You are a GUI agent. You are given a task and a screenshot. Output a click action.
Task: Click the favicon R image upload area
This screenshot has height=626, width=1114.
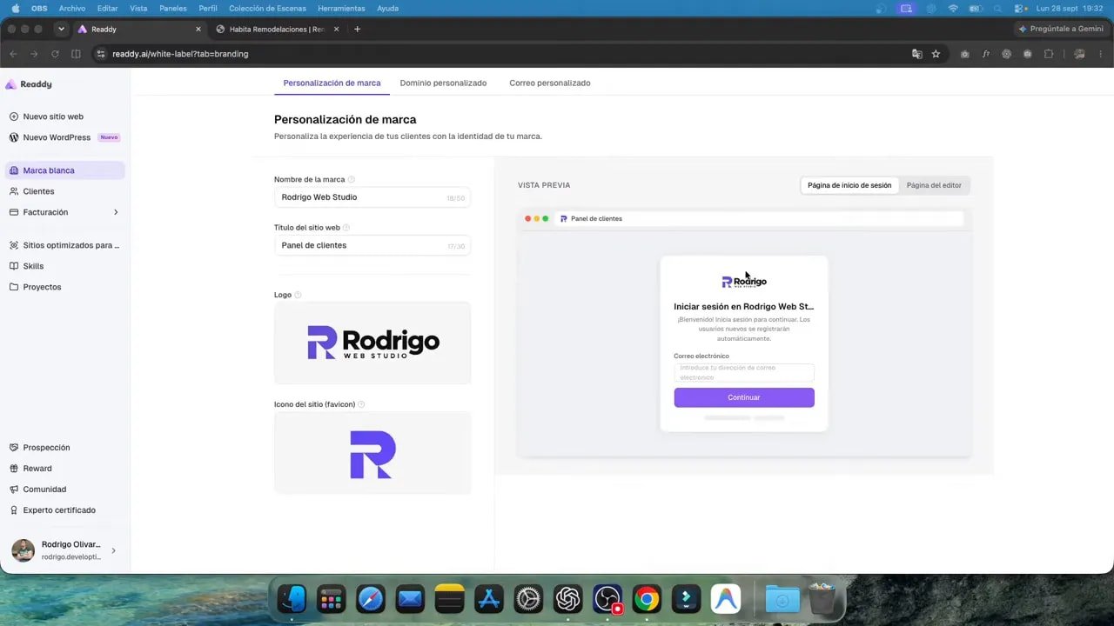(x=372, y=453)
